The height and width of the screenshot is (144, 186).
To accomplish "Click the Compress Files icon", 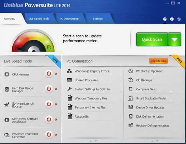I will click(x=131, y=89).
